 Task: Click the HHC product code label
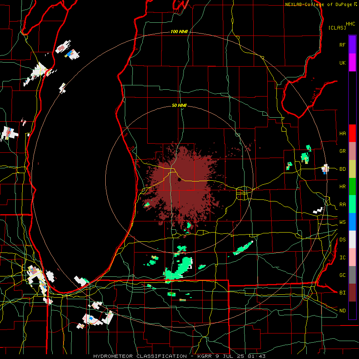[x=350, y=24]
